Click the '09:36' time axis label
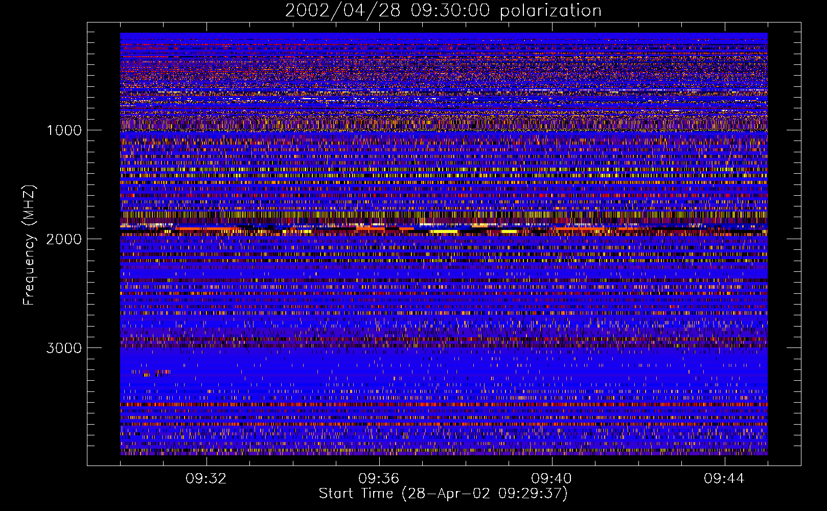The height and width of the screenshot is (511, 827). tap(379, 479)
